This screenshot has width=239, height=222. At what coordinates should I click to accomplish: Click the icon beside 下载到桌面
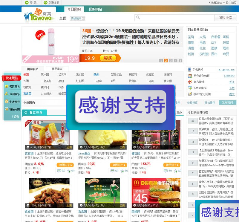tap(190, 88)
